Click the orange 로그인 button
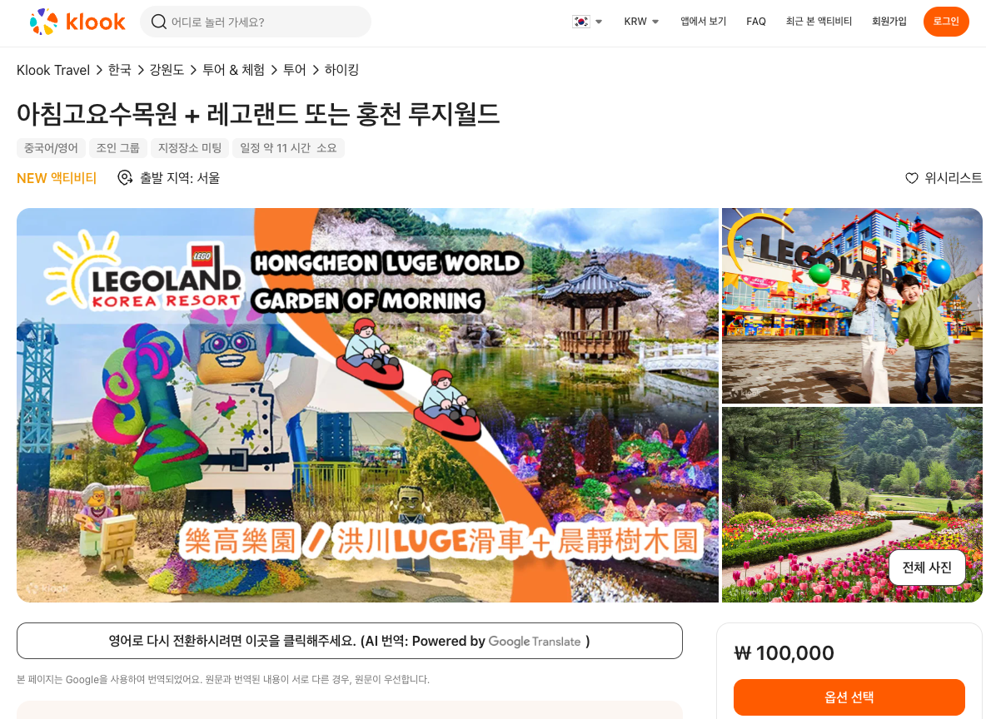The height and width of the screenshot is (719, 986). 946,22
